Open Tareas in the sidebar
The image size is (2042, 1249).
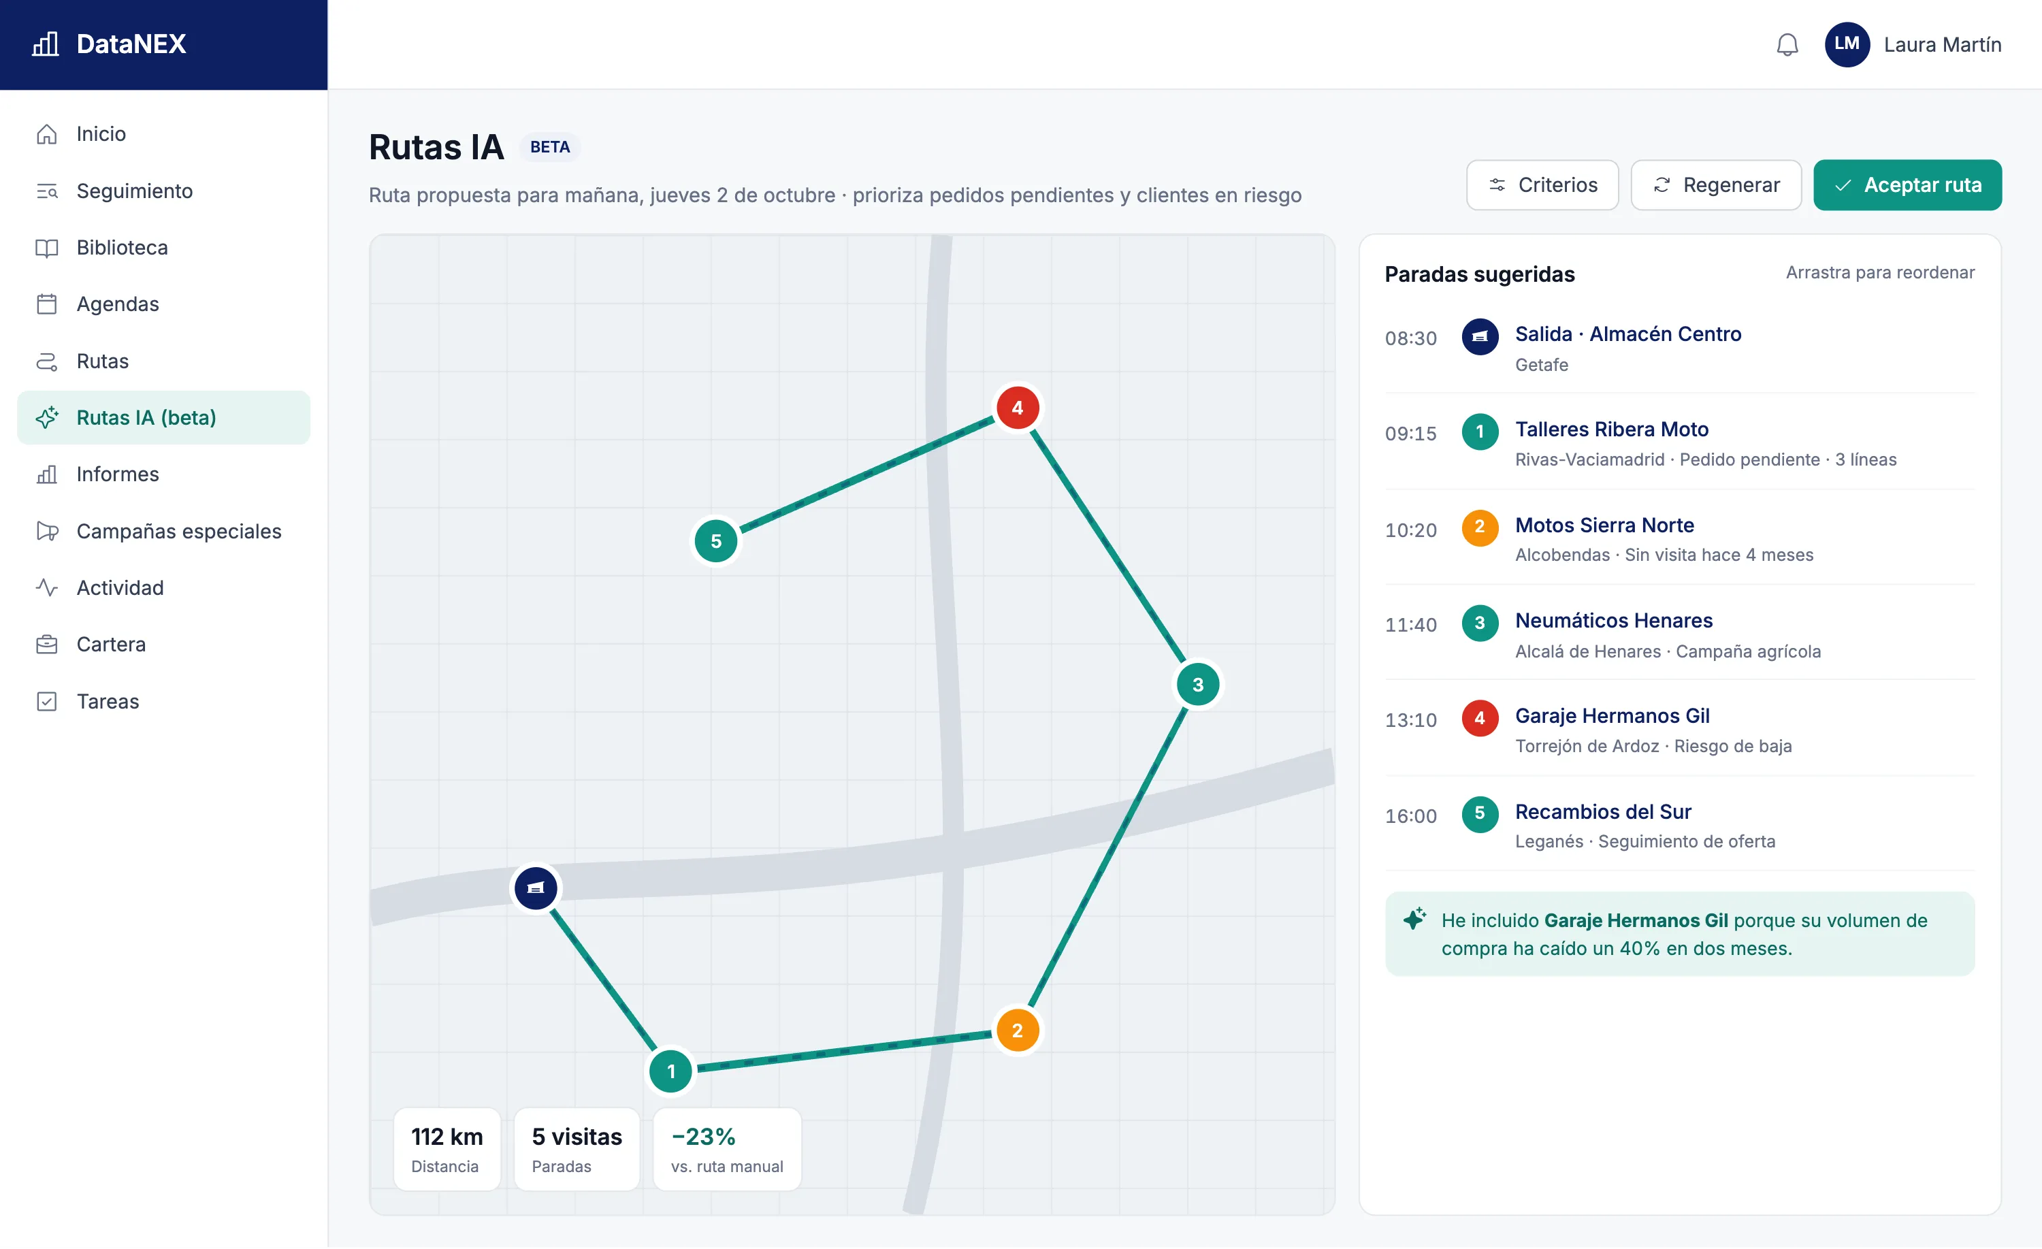pos(164,702)
